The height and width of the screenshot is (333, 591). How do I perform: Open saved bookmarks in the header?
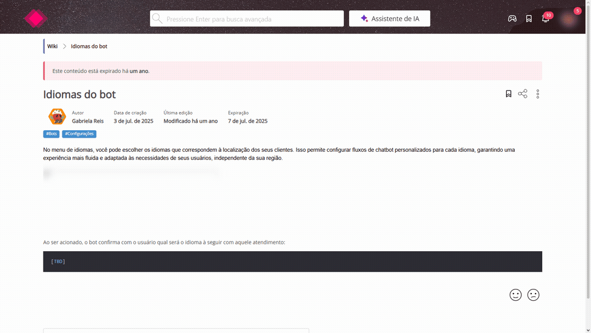(x=529, y=18)
